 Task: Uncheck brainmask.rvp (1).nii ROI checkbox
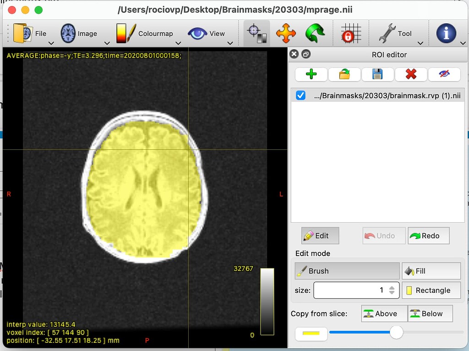[x=300, y=95]
